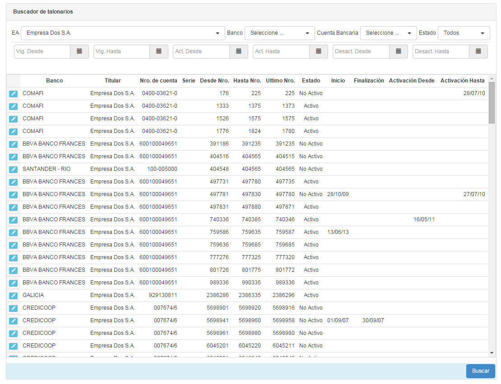The height and width of the screenshot is (384, 501).
Task: Open calendar picker for Vig. Desde
Action: [79, 51]
